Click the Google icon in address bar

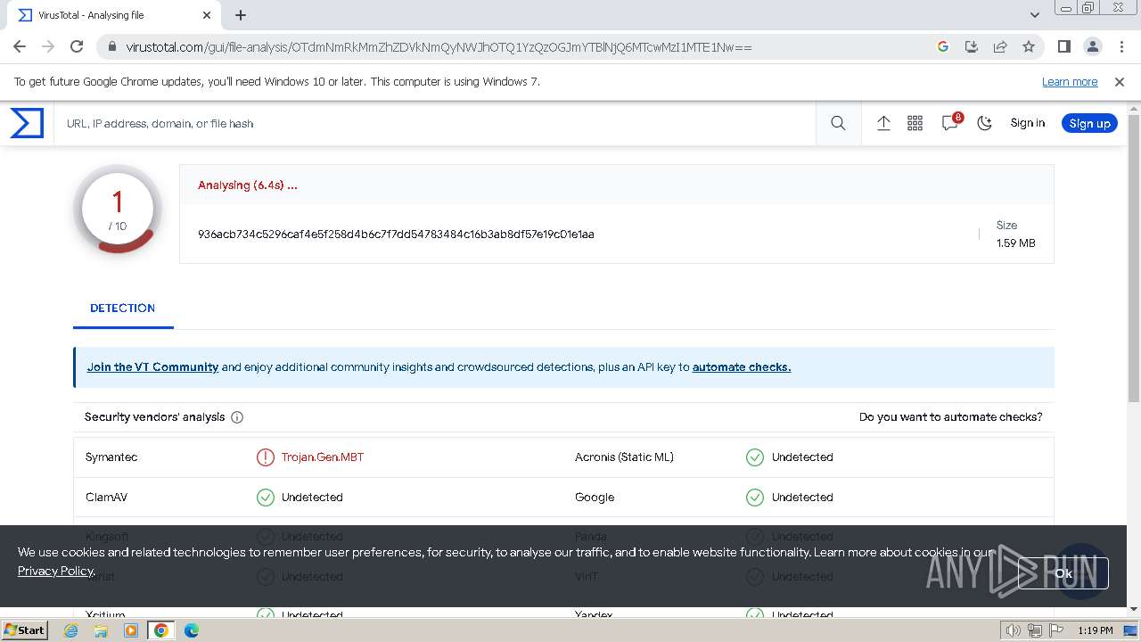tap(943, 46)
